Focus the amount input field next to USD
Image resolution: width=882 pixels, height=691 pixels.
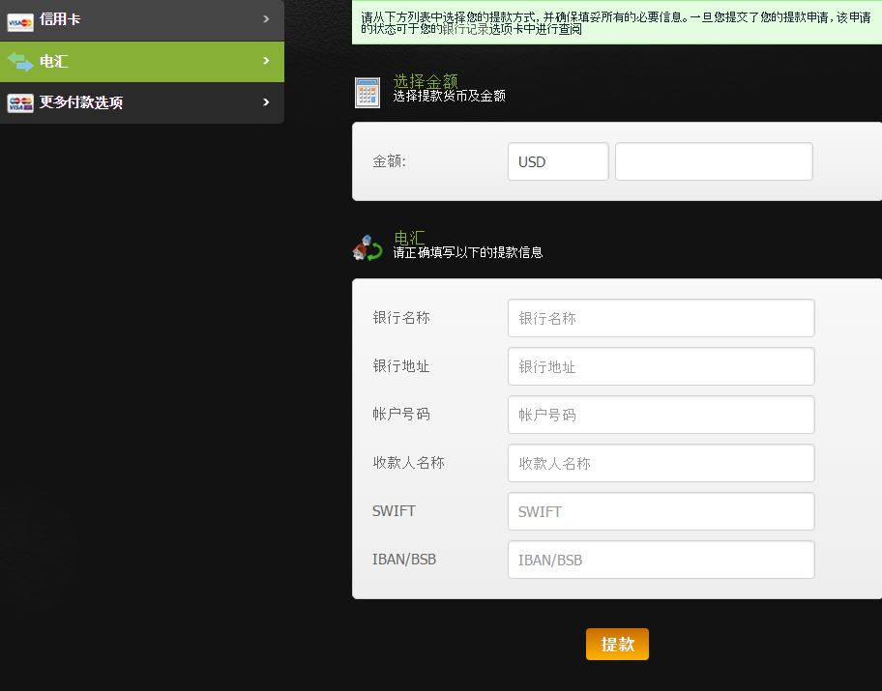point(714,161)
